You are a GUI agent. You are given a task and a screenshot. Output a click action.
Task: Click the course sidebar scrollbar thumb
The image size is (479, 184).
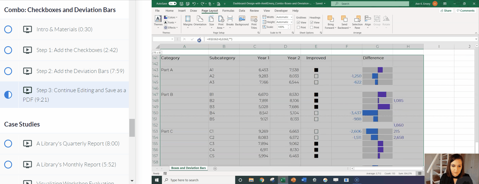click(x=132, y=128)
